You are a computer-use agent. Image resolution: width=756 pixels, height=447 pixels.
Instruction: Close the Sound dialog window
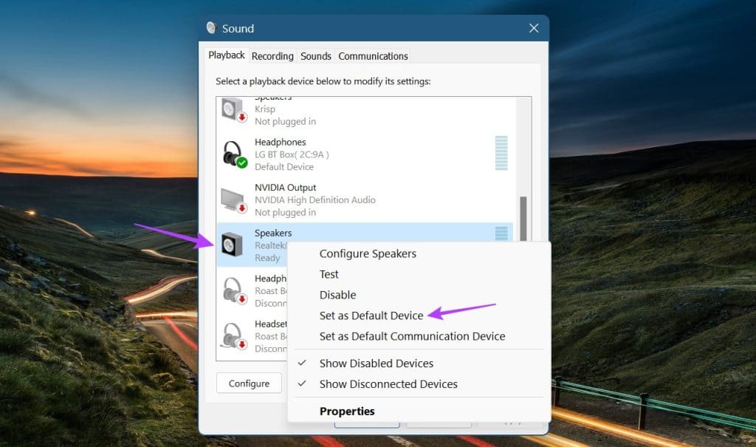point(533,28)
